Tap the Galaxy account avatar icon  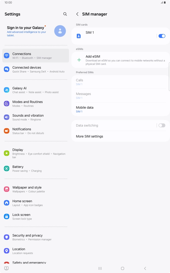[60, 31]
